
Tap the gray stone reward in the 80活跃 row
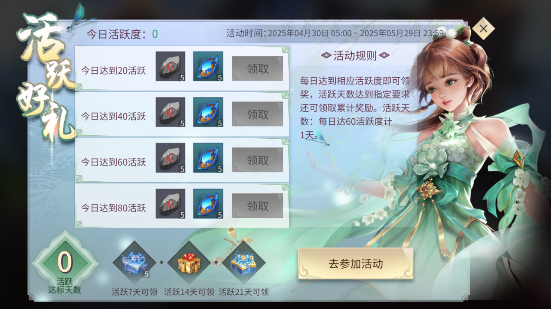[x=171, y=203]
